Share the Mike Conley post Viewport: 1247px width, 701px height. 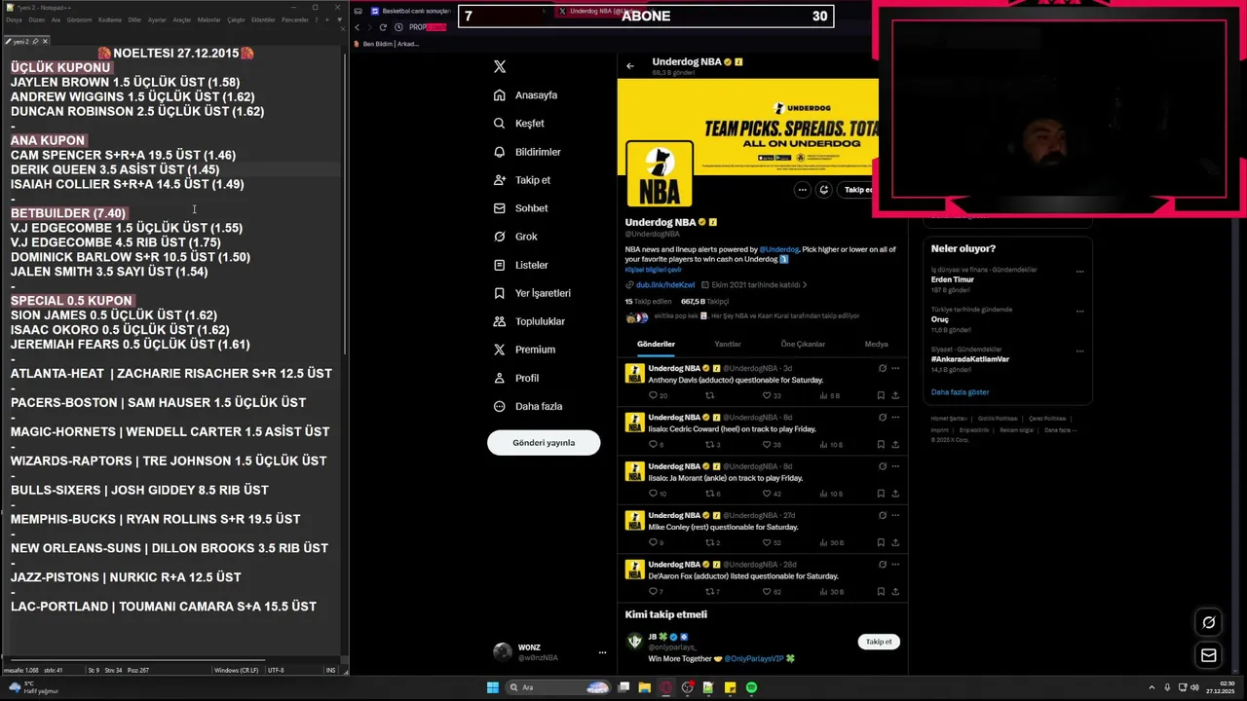click(895, 542)
